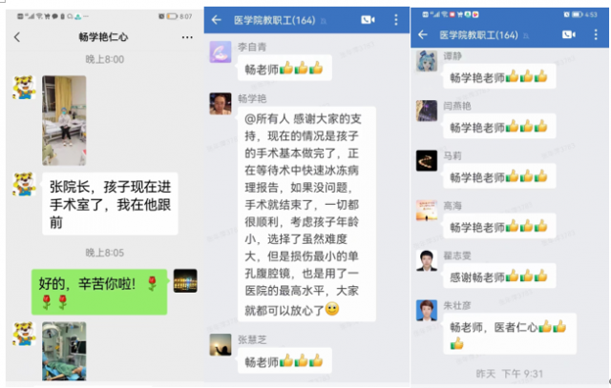
Task: Tap the back chevron in 畅学艳仁心 chat
Action: 17,37
